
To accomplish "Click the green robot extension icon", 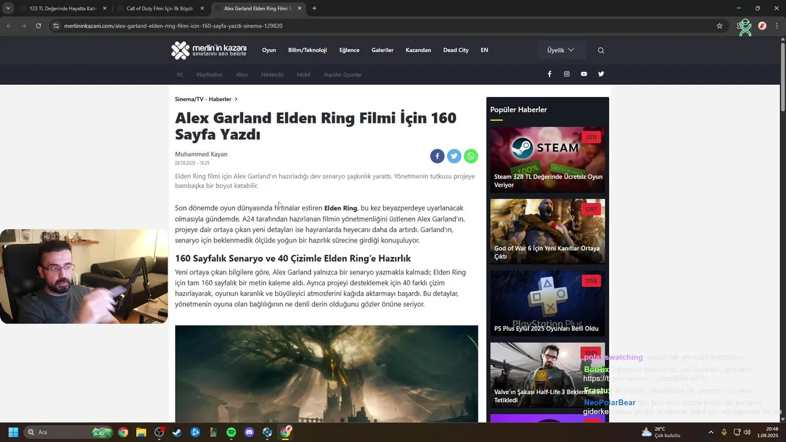I will click(x=745, y=27).
